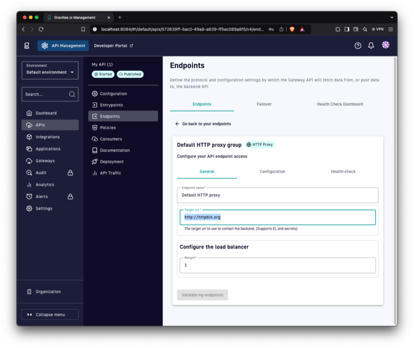Select APIs in the sidebar
Screen dimensions: 414x348
[x=50, y=125]
